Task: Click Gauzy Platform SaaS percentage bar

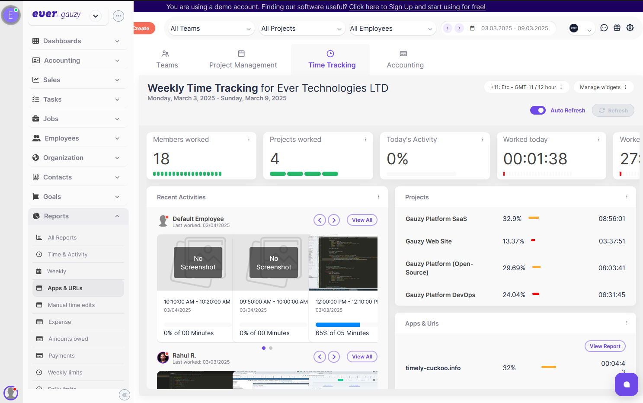Action: [534, 218]
